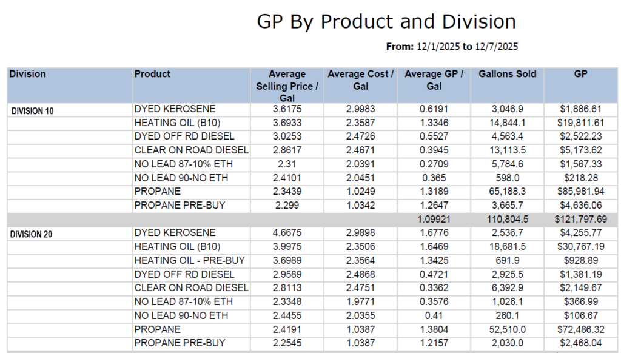Select selling price 2.31
This screenshot has width=621, height=353.
pos(287,164)
